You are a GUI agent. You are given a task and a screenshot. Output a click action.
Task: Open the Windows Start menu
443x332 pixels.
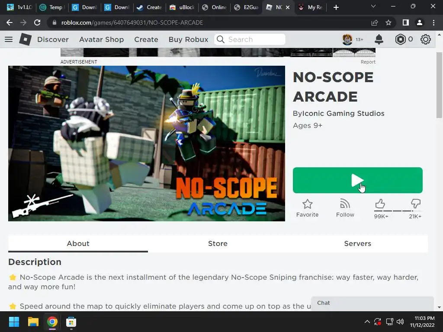pyautogui.click(x=14, y=322)
